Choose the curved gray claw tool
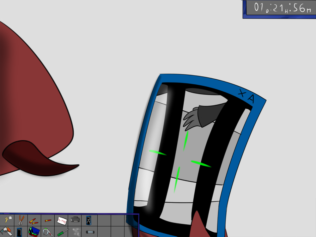 (x=47, y=232)
